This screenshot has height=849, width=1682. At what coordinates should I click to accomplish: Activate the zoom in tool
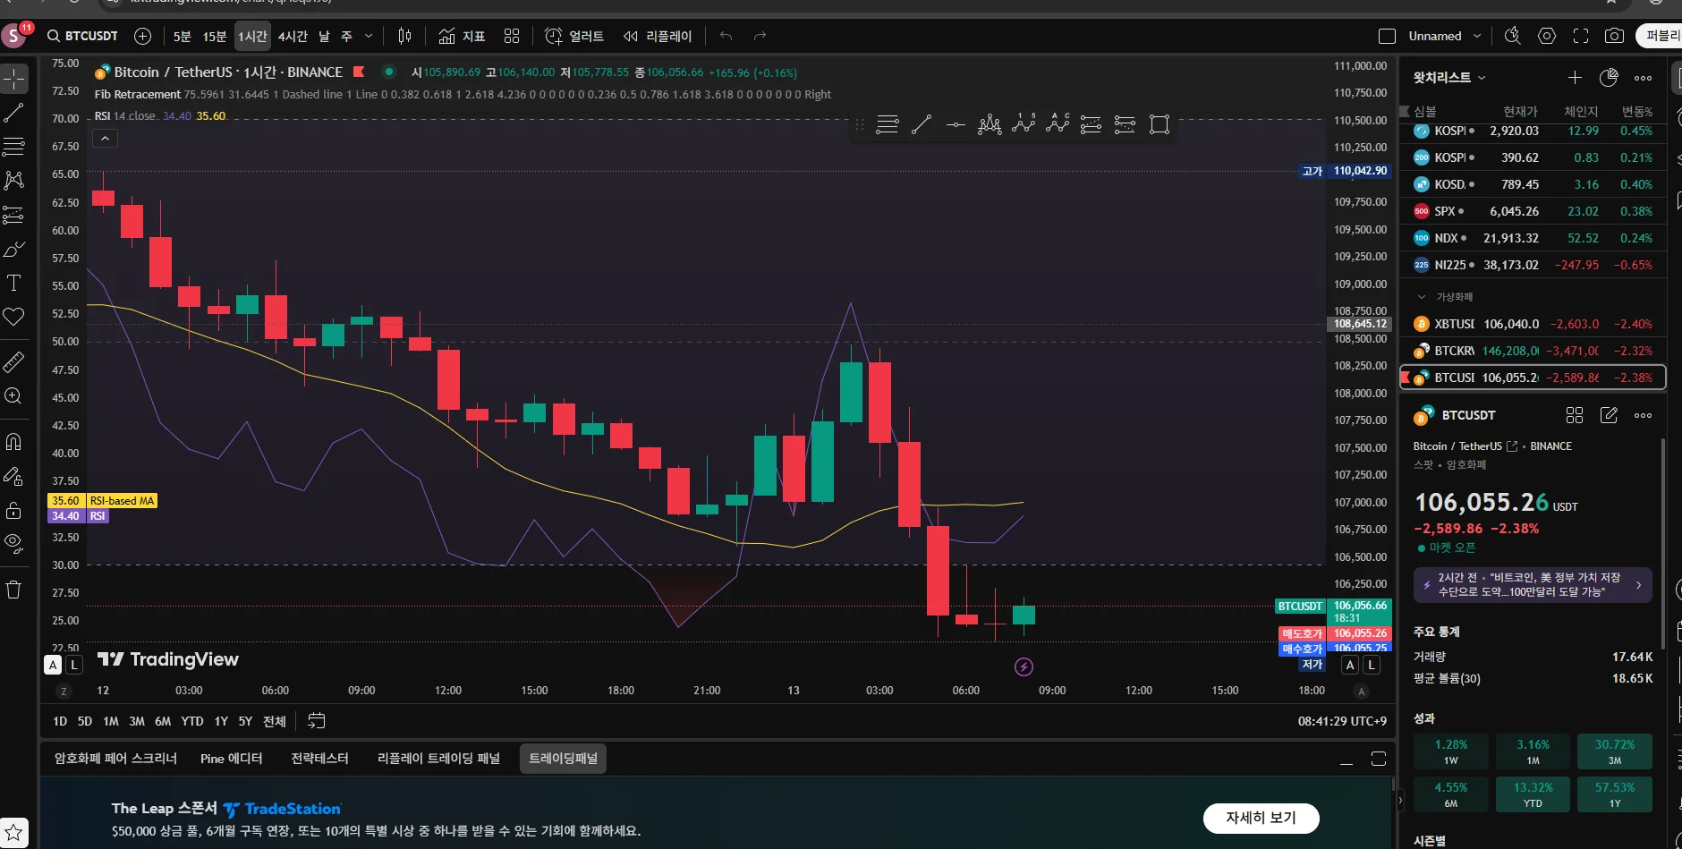pyautogui.click(x=14, y=396)
